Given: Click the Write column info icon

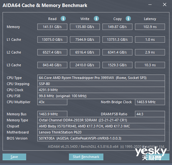Looking at the screenshot, I should click(x=96, y=18).
